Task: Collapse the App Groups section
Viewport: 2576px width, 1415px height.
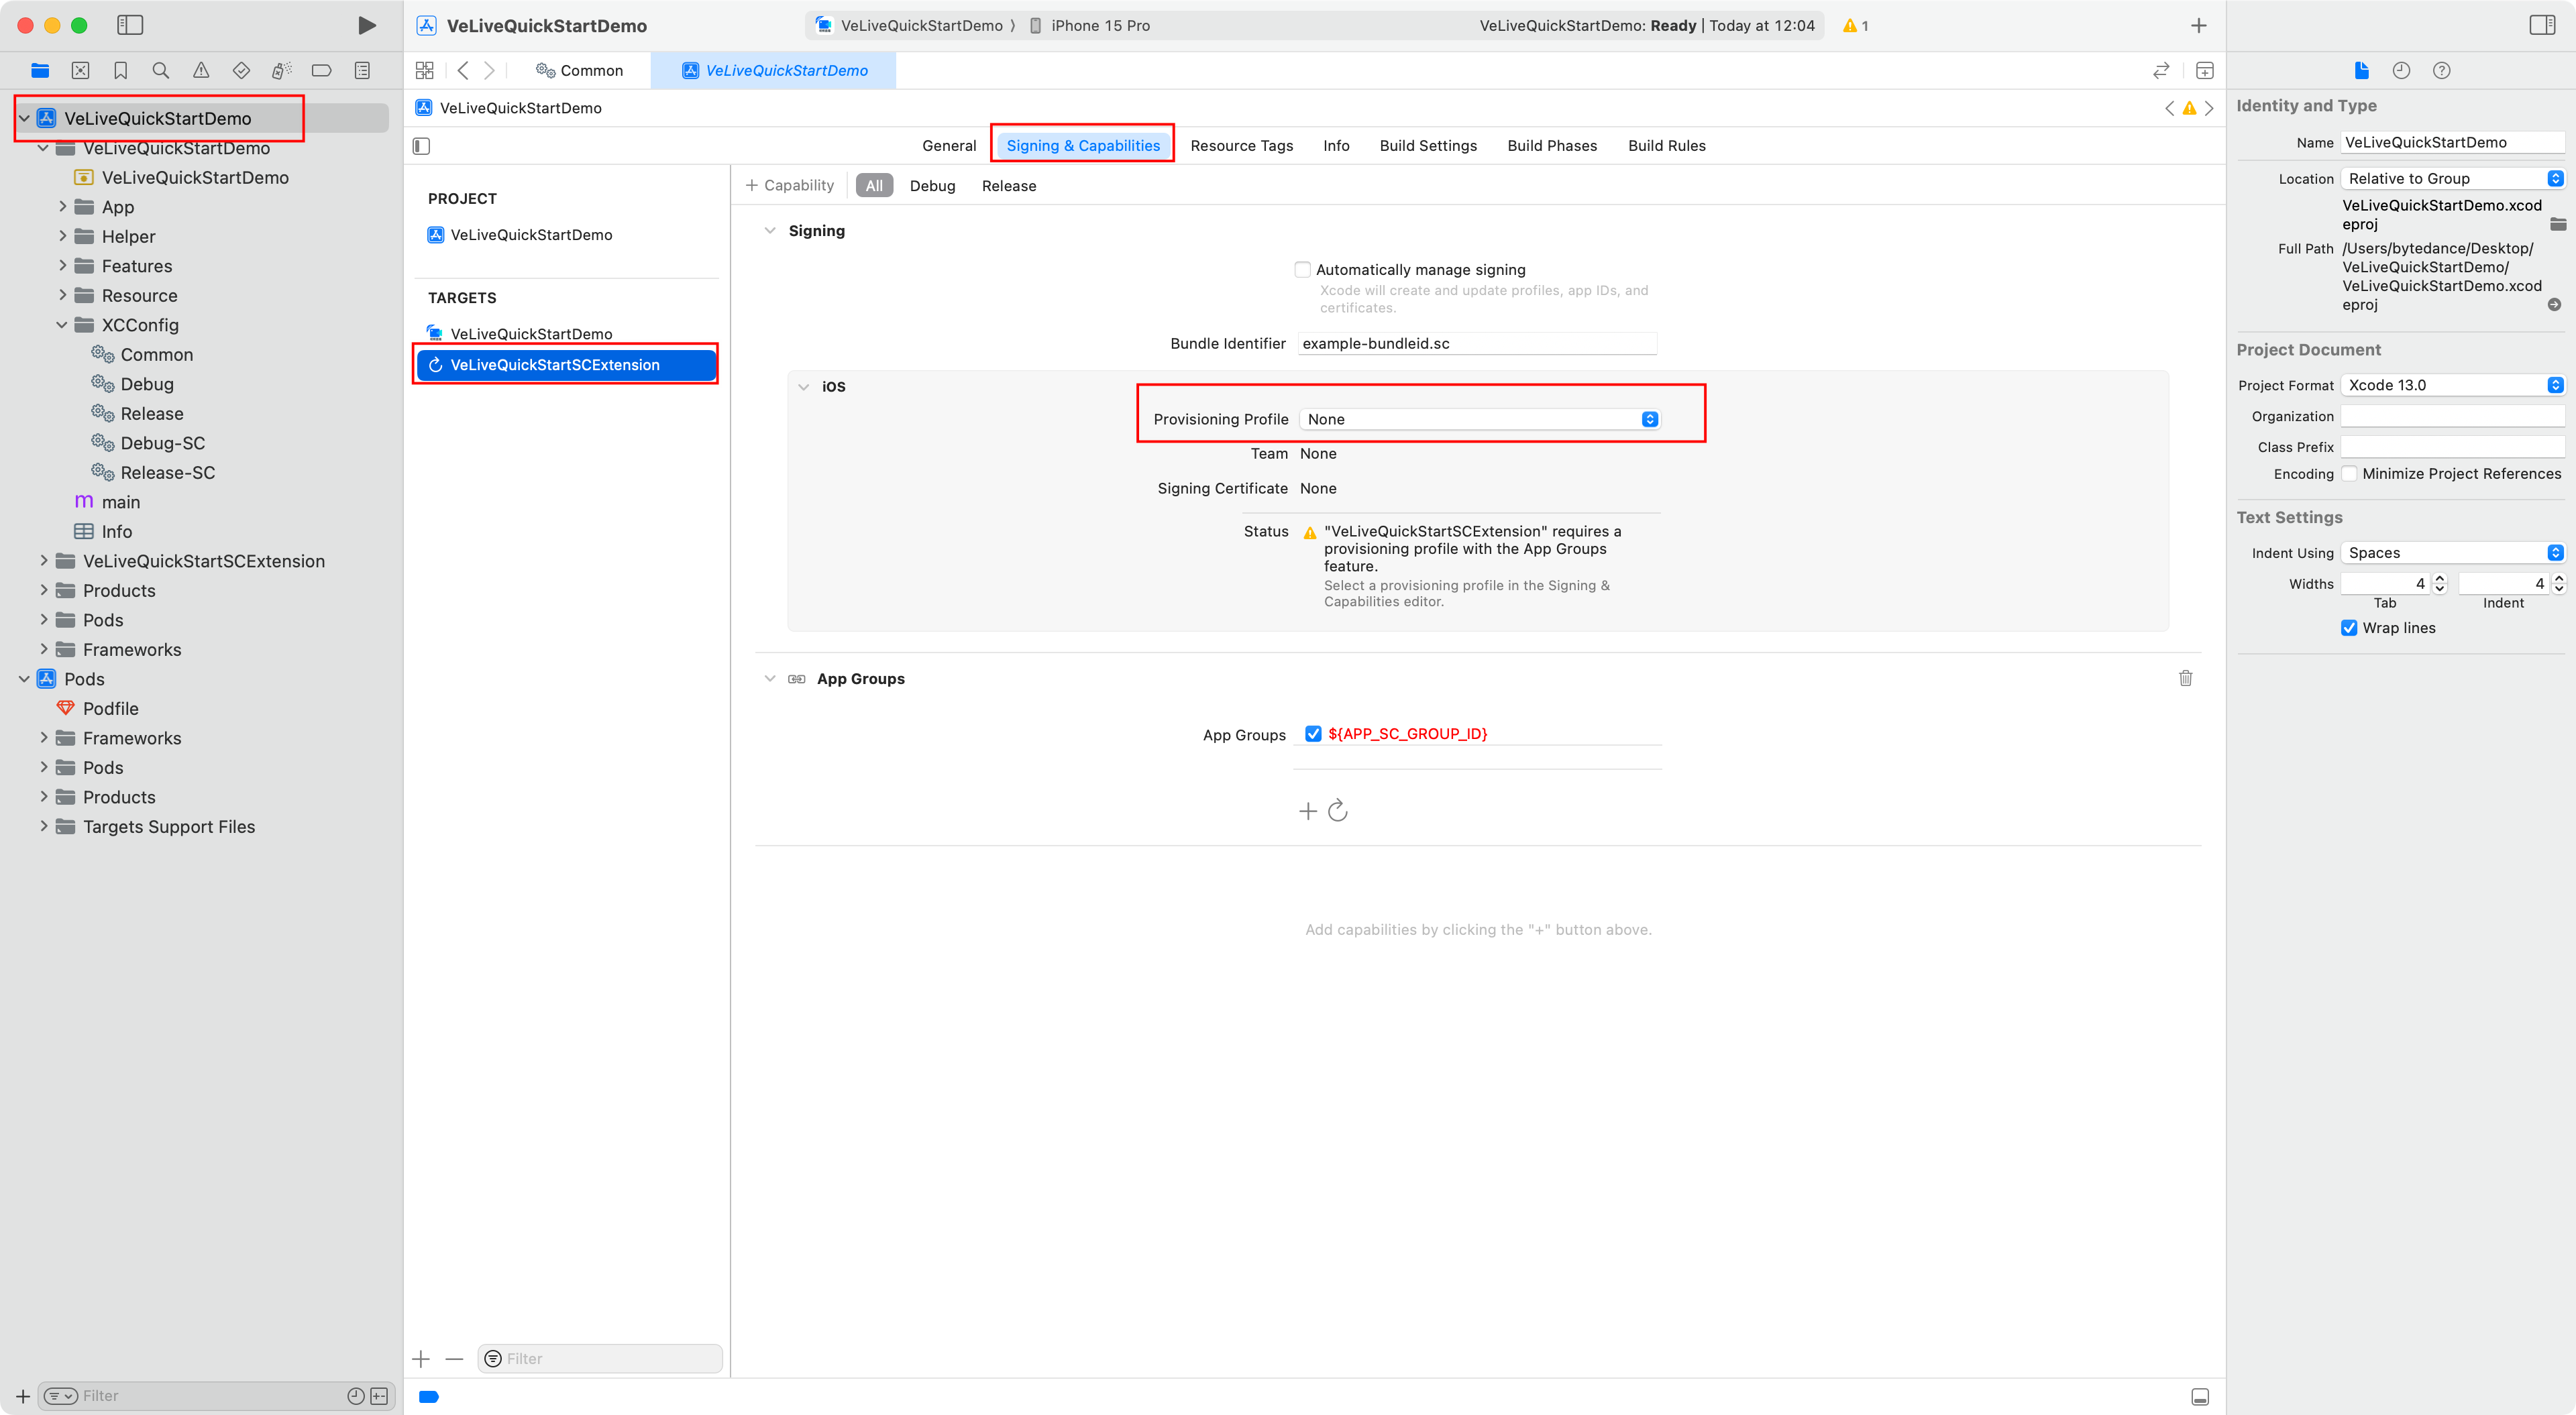Action: tap(769, 678)
